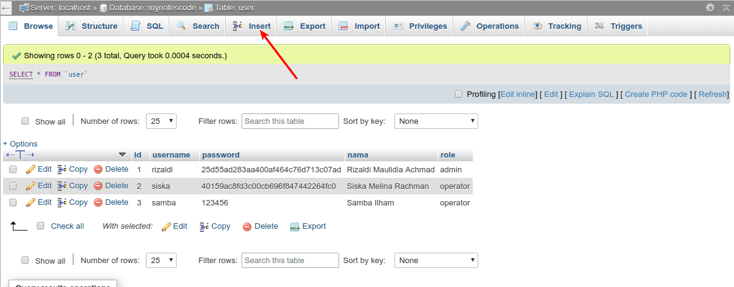Sort by the username column header
734x287 pixels.
click(171, 155)
